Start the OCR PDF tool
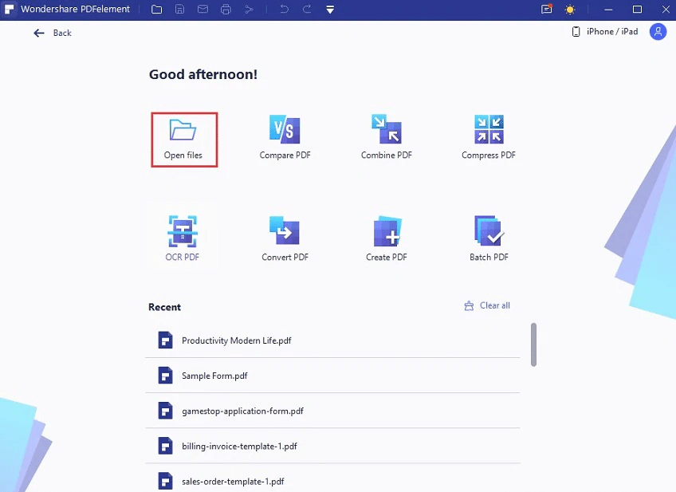This screenshot has width=676, height=492. click(x=183, y=238)
